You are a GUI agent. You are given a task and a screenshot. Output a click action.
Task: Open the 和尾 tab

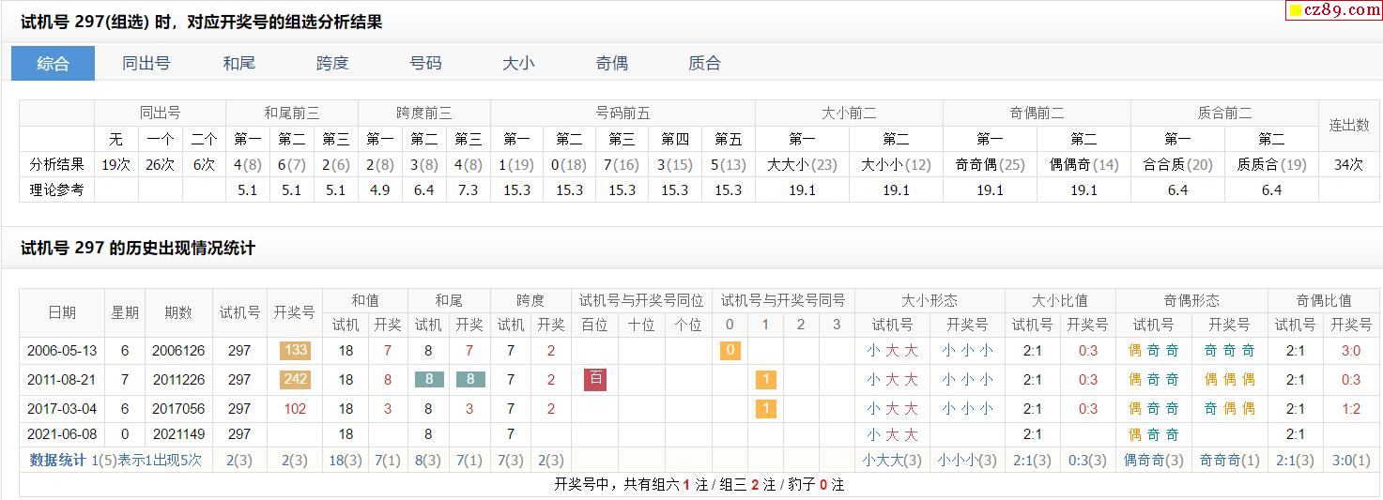tap(239, 63)
